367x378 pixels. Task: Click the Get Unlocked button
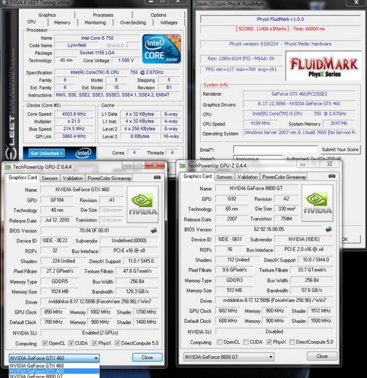[x=47, y=153]
